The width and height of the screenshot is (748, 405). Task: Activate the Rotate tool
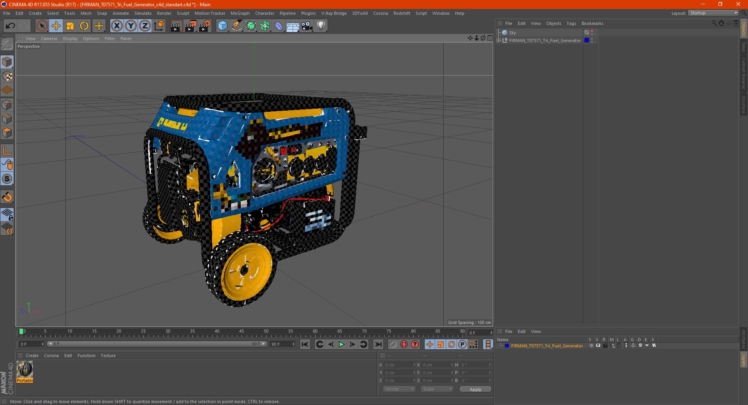click(84, 26)
